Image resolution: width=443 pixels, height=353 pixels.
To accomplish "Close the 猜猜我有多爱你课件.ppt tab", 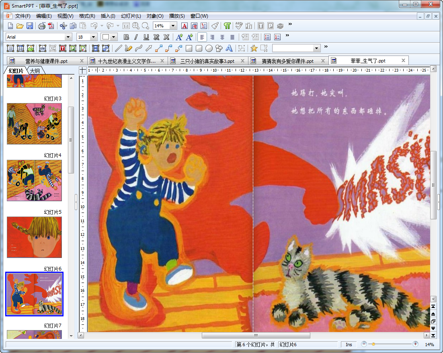I will [323, 61].
